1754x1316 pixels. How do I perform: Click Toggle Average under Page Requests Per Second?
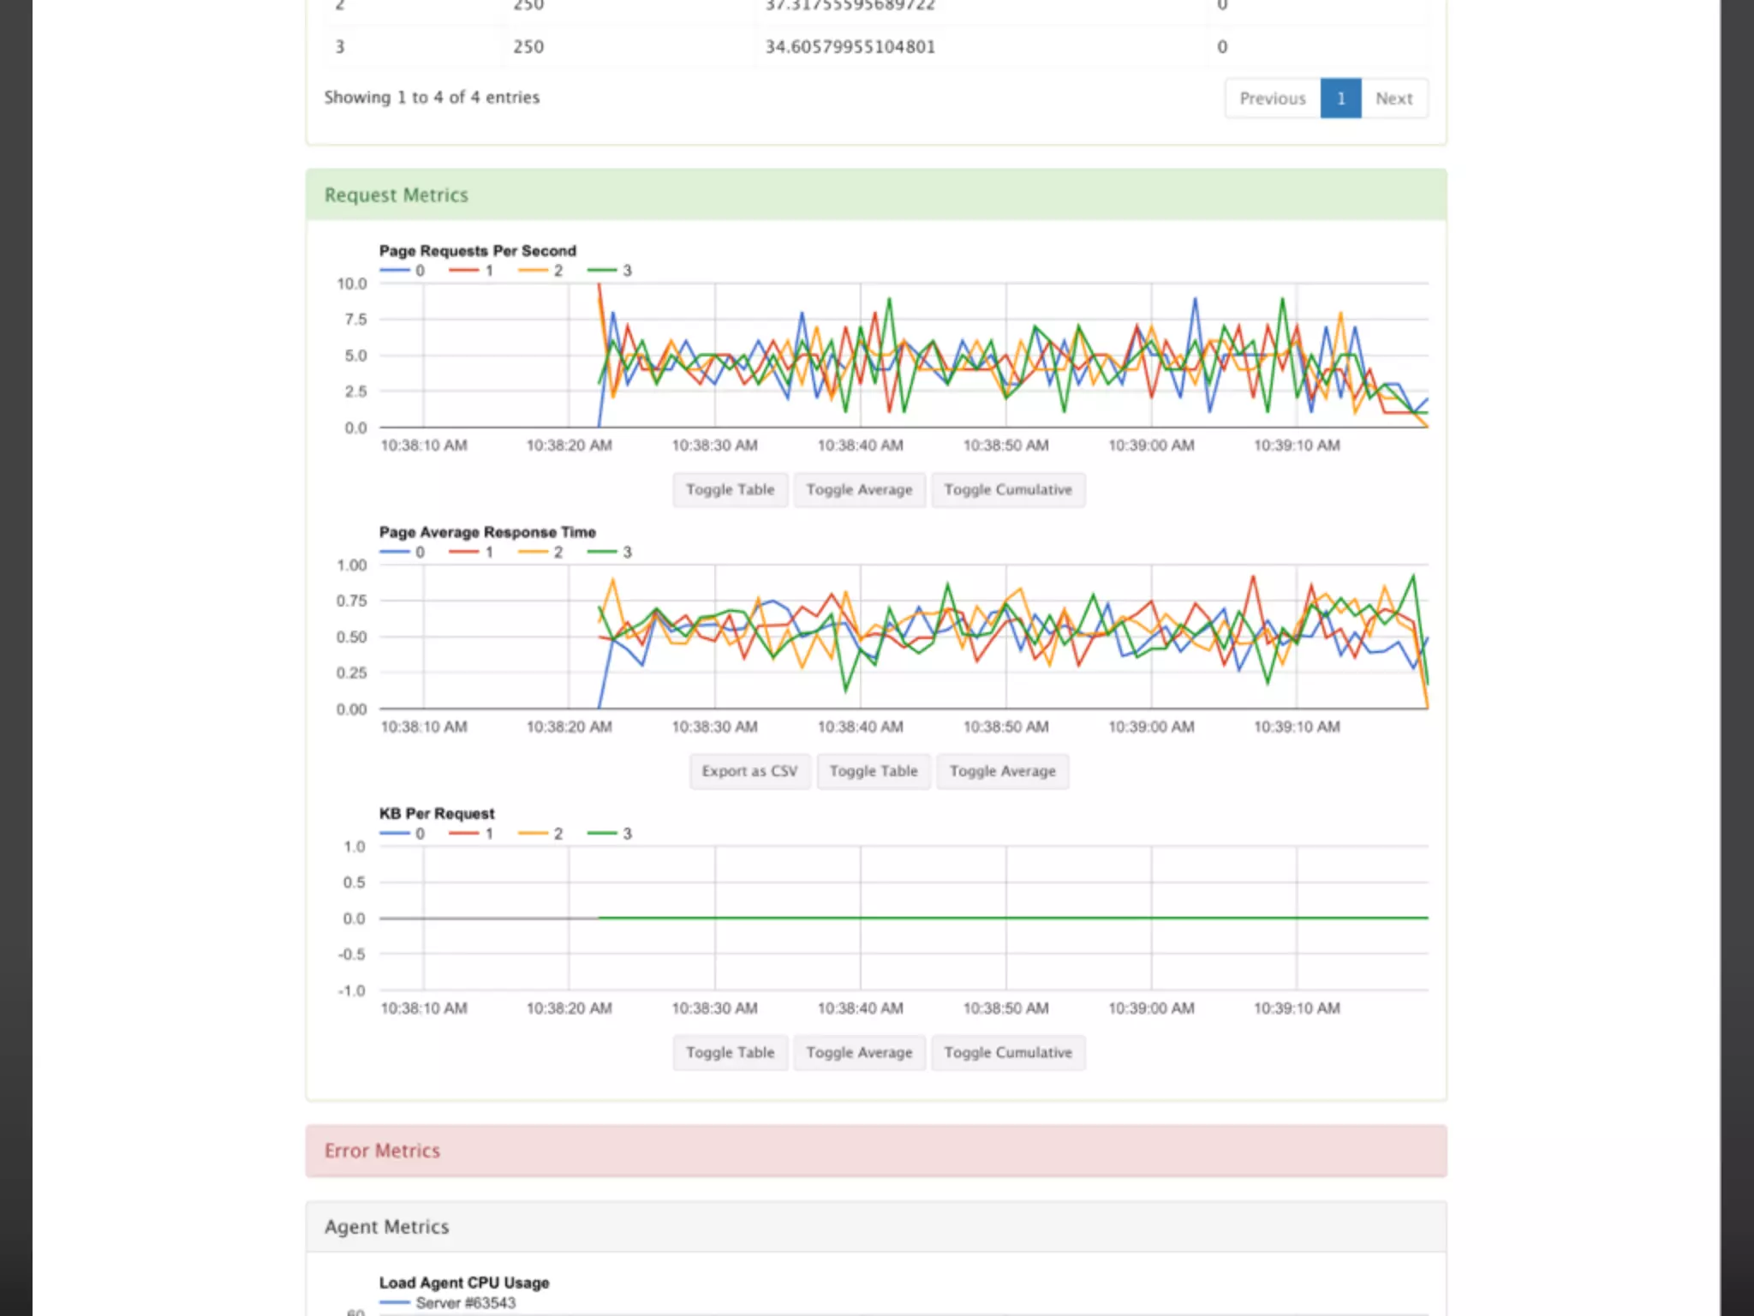click(x=859, y=489)
